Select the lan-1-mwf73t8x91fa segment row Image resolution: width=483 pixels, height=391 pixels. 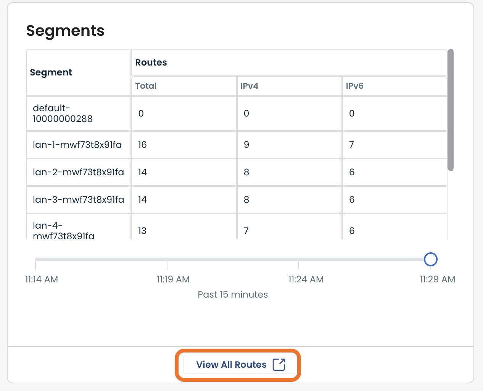237,145
